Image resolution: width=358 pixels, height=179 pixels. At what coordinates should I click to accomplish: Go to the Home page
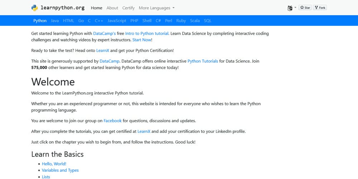tap(97, 8)
